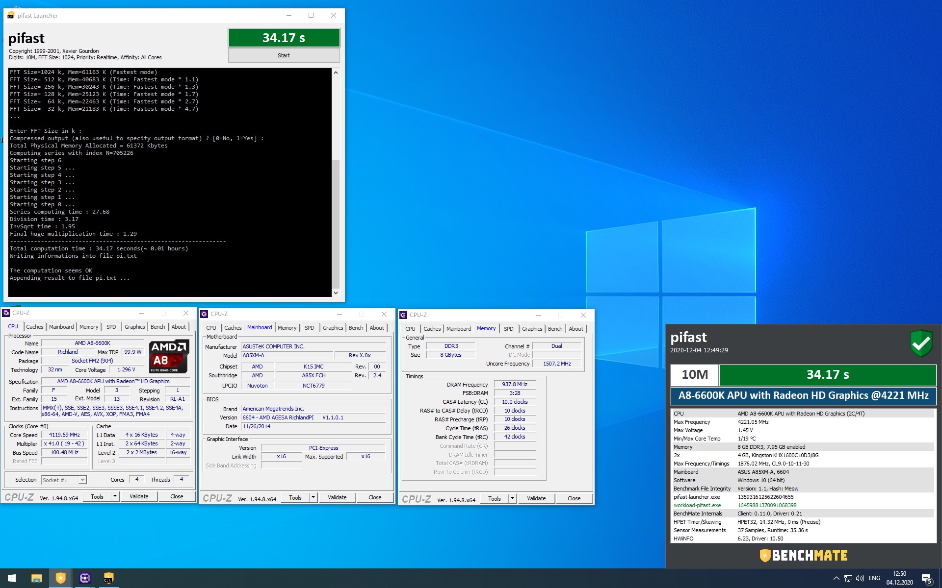Open Tools dropdown arrow in Memory window
The image size is (942, 588).
click(513, 498)
